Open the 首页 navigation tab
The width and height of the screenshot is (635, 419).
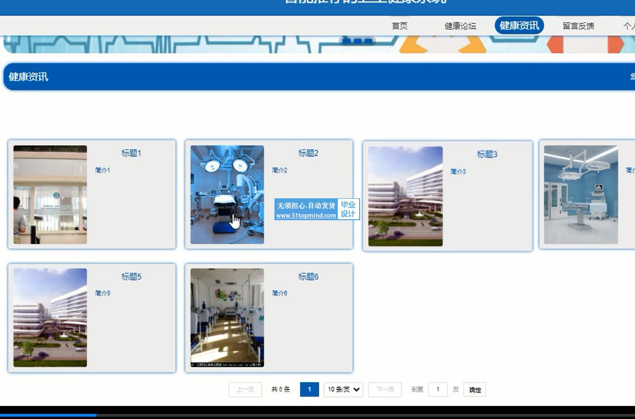400,26
